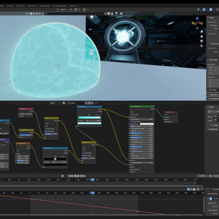Viewport: 219px width, 219px height.
Task: Click the white Subsurface Color swatch
Action: coord(147,124)
